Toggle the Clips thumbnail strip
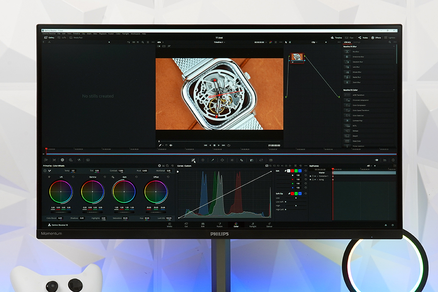The width and height of the screenshot is (438, 292). 349,37
